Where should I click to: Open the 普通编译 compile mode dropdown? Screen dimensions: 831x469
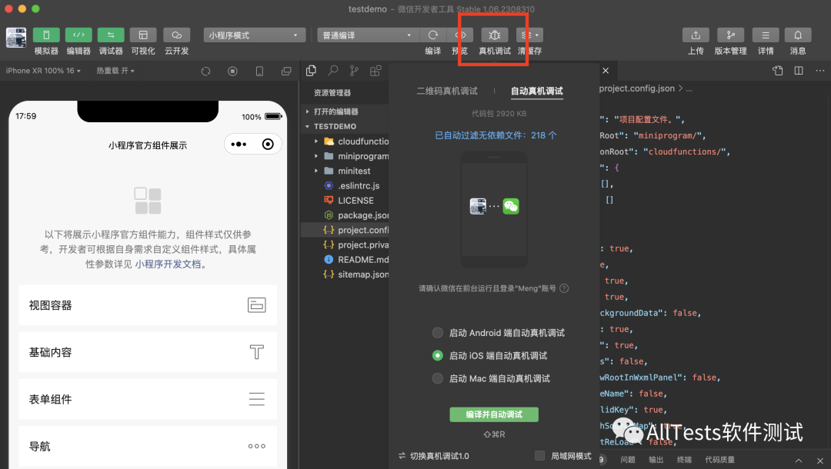(x=368, y=35)
